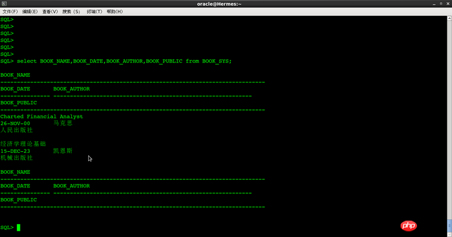
Task: Click the window title oracle@Hermes:~
Action: point(219,4)
